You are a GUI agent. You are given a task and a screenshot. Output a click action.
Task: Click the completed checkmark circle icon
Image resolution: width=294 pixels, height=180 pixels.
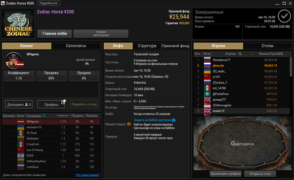pos(284,16)
